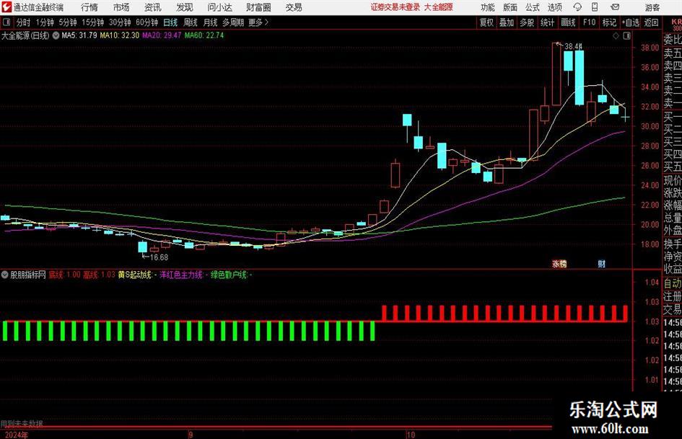Toggle the right info panel icon
Viewport: 682px width, 439px height.
626,36
